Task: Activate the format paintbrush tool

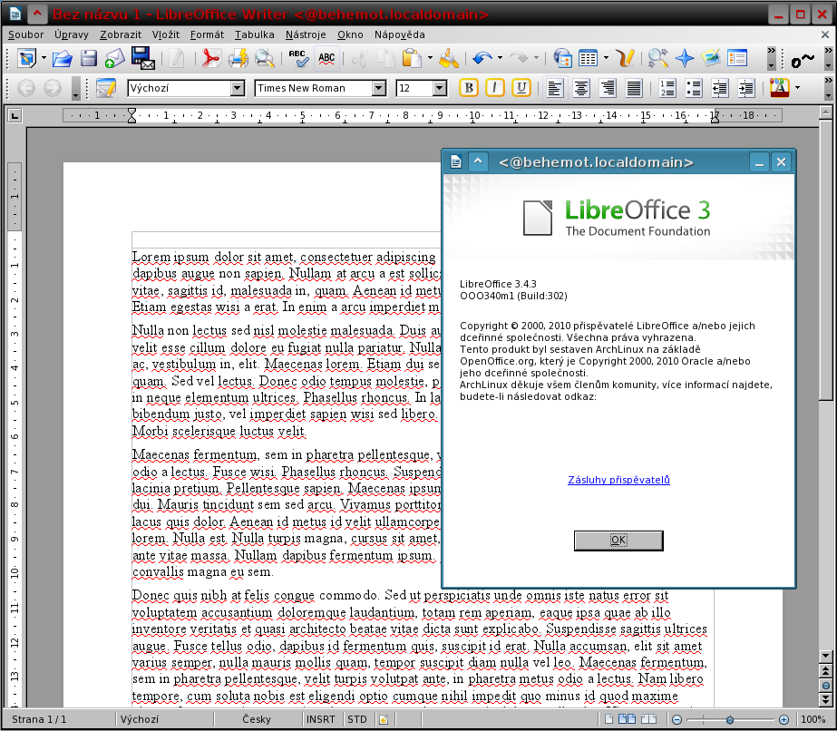Action: coord(449,58)
